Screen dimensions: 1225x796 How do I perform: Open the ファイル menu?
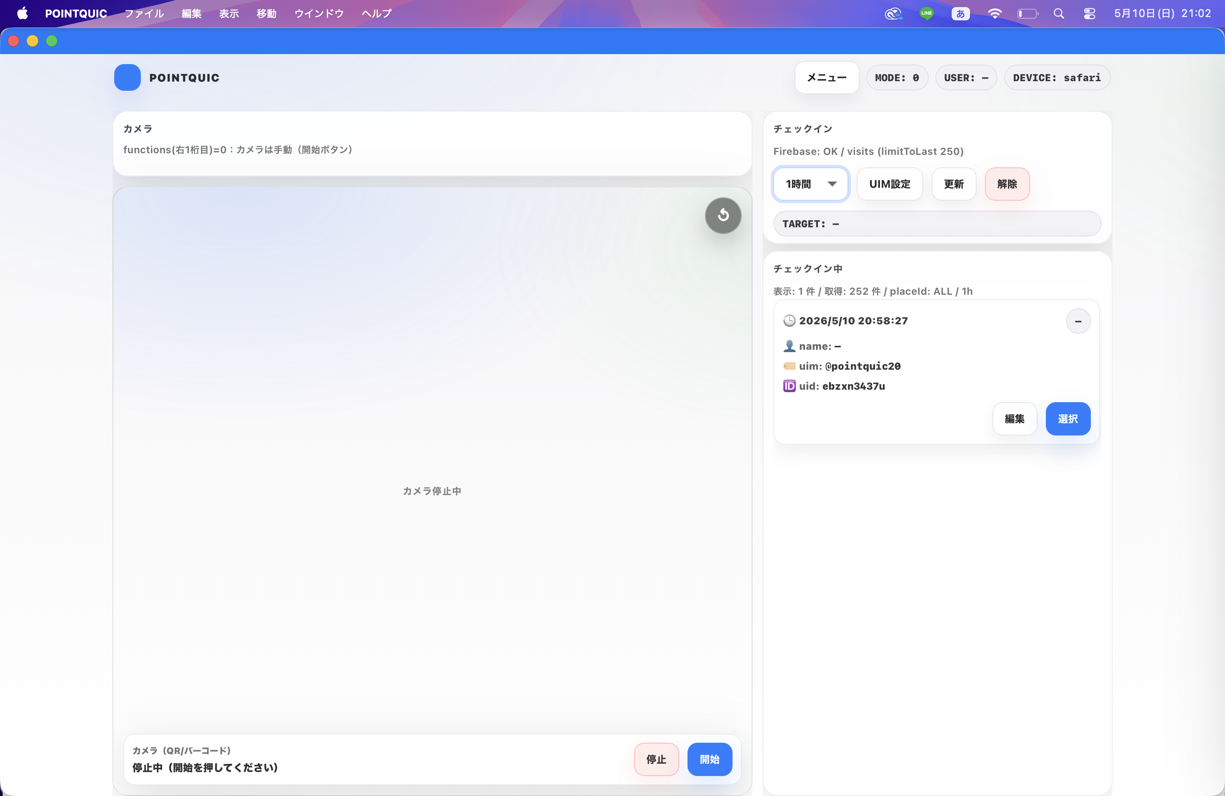click(144, 13)
